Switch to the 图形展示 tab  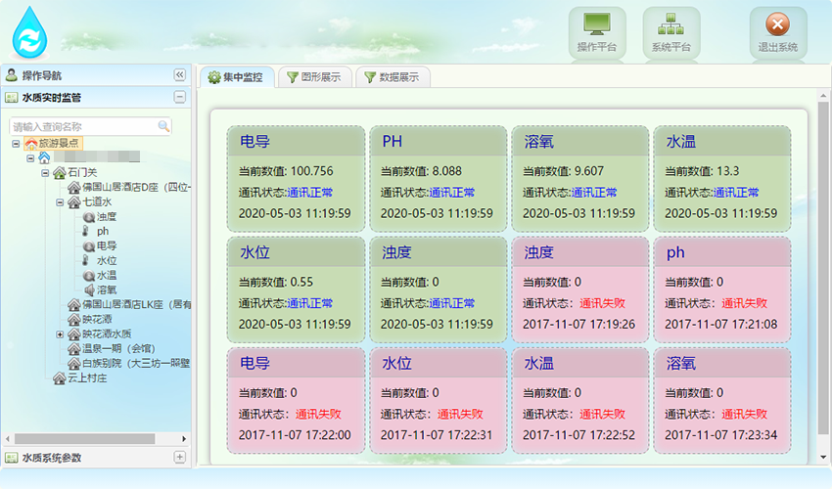(x=314, y=77)
